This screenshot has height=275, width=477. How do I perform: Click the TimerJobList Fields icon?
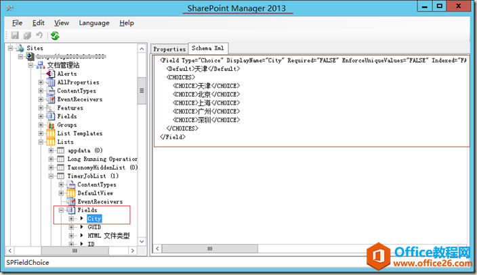click(71, 209)
